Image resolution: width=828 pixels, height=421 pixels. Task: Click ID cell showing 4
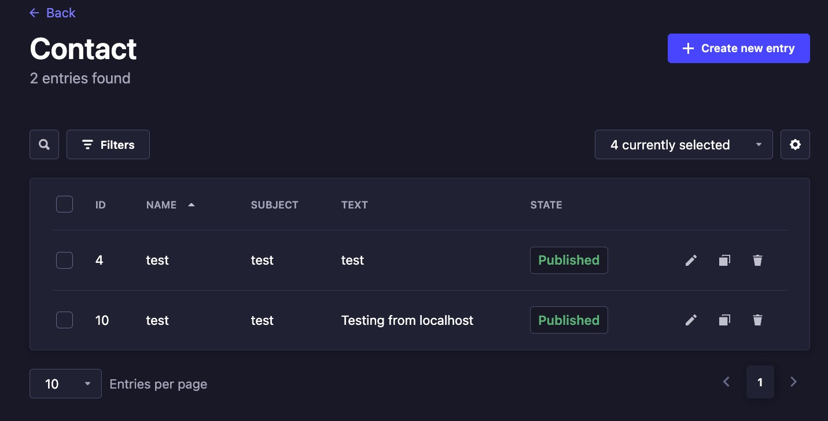(x=99, y=261)
